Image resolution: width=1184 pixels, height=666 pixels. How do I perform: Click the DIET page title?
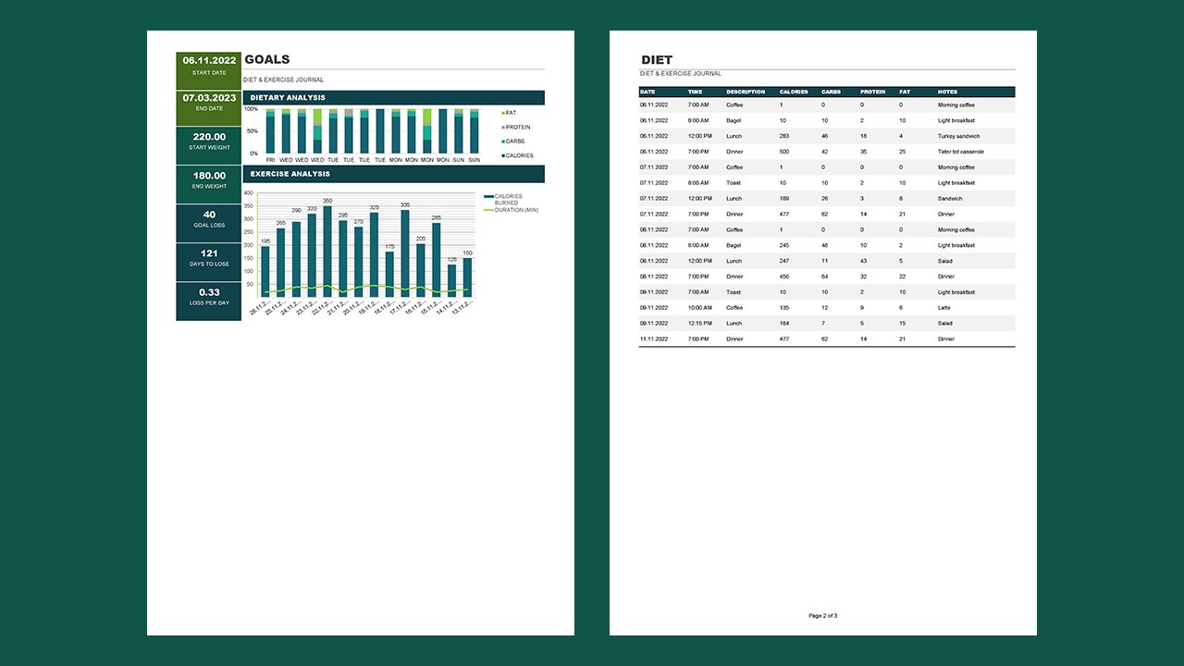[657, 59]
